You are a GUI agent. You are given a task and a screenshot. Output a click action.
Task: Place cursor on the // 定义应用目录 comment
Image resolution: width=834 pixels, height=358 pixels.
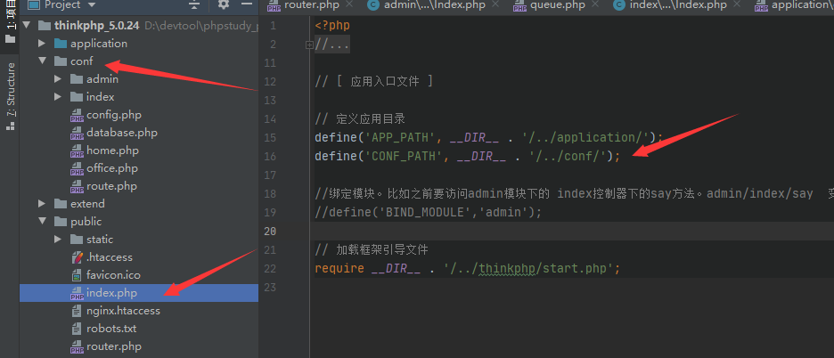[x=360, y=119]
